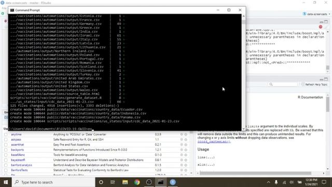Check the backports package checkbox
The height and width of the screenshot is (187, 332).
(6, 150)
